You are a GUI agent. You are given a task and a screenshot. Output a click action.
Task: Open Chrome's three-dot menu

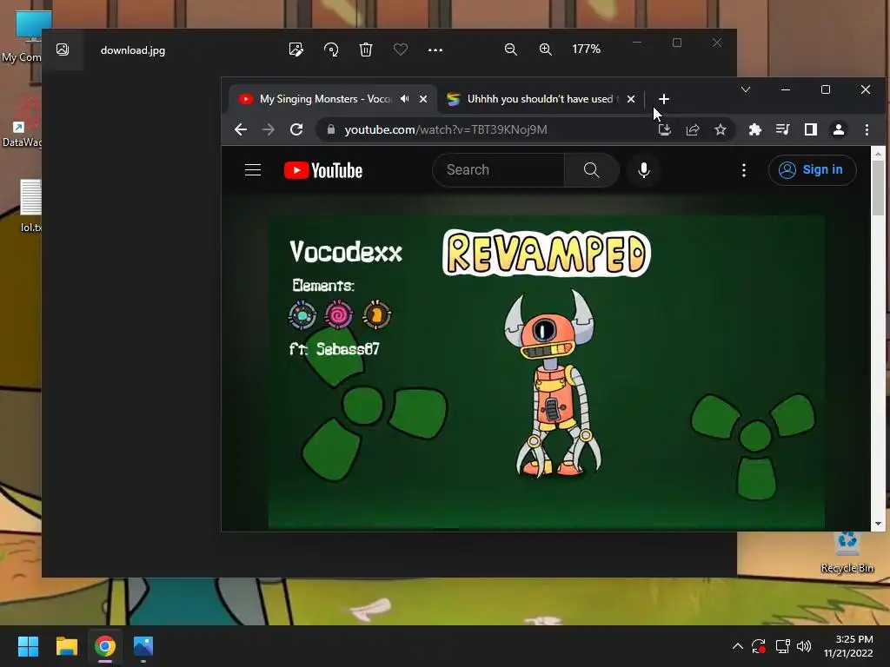point(867,130)
